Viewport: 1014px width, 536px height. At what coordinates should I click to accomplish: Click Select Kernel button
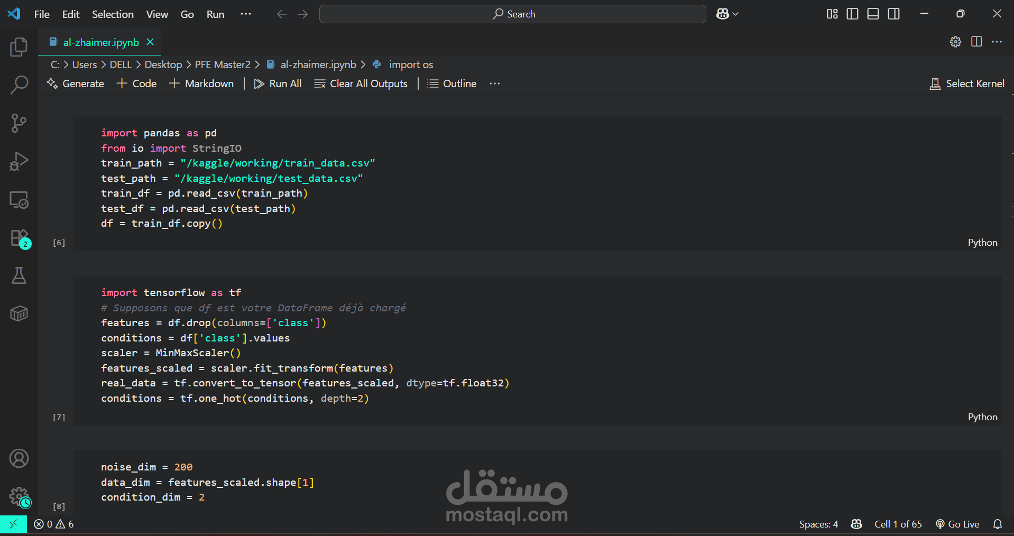coord(967,84)
